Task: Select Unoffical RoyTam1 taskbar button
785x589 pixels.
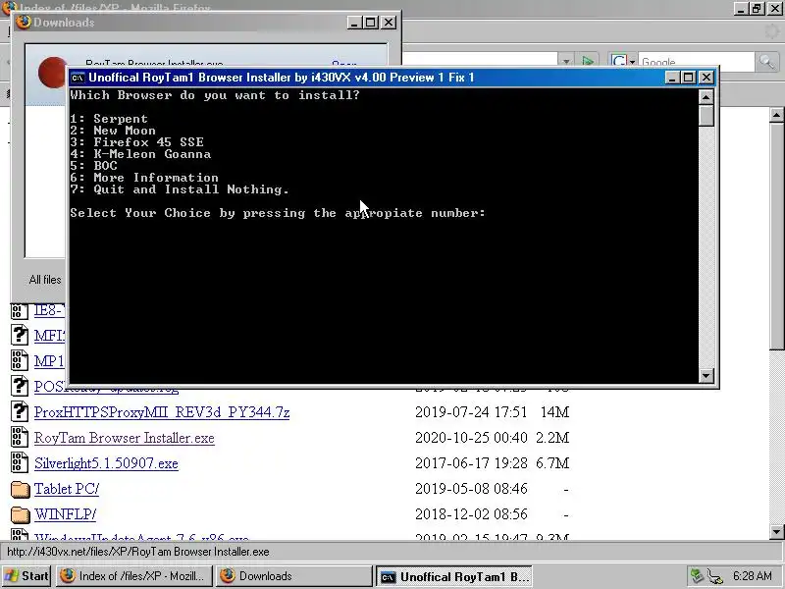Action: (453, 576)
